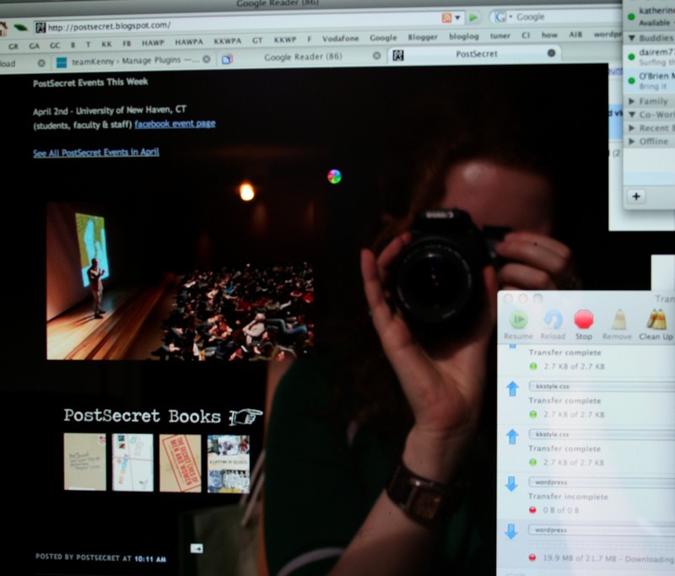
Task: Collapse the Buddies group
Action: pyautogui.click(x=631, y=38)
